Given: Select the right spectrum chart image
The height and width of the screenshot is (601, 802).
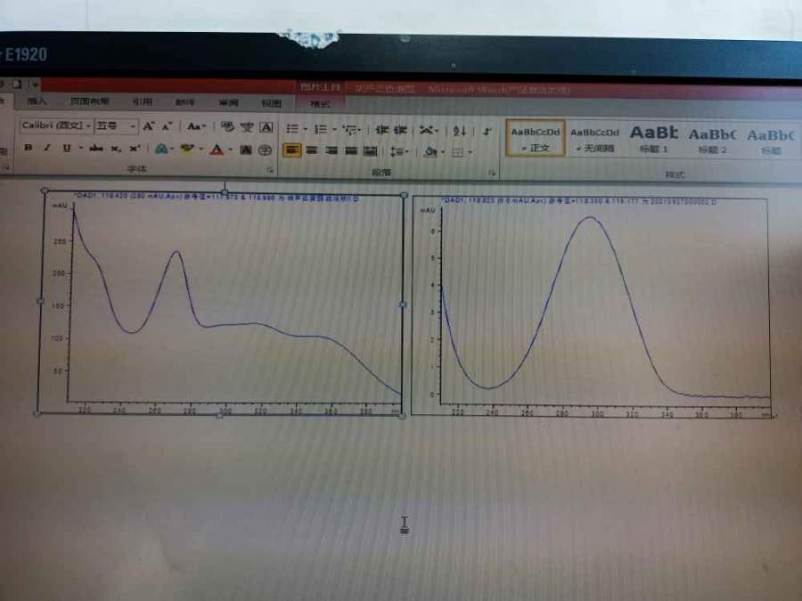Looking at the screenshot, I should (592, 306).
